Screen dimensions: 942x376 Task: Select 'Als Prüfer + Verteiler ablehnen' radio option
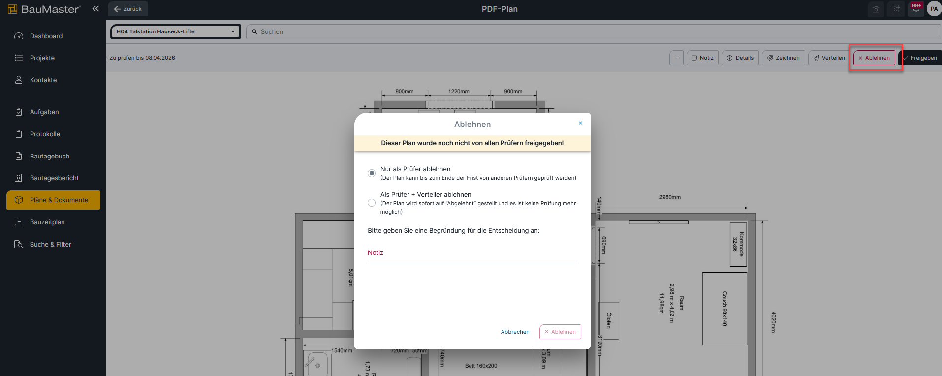(x=372, y=203)
